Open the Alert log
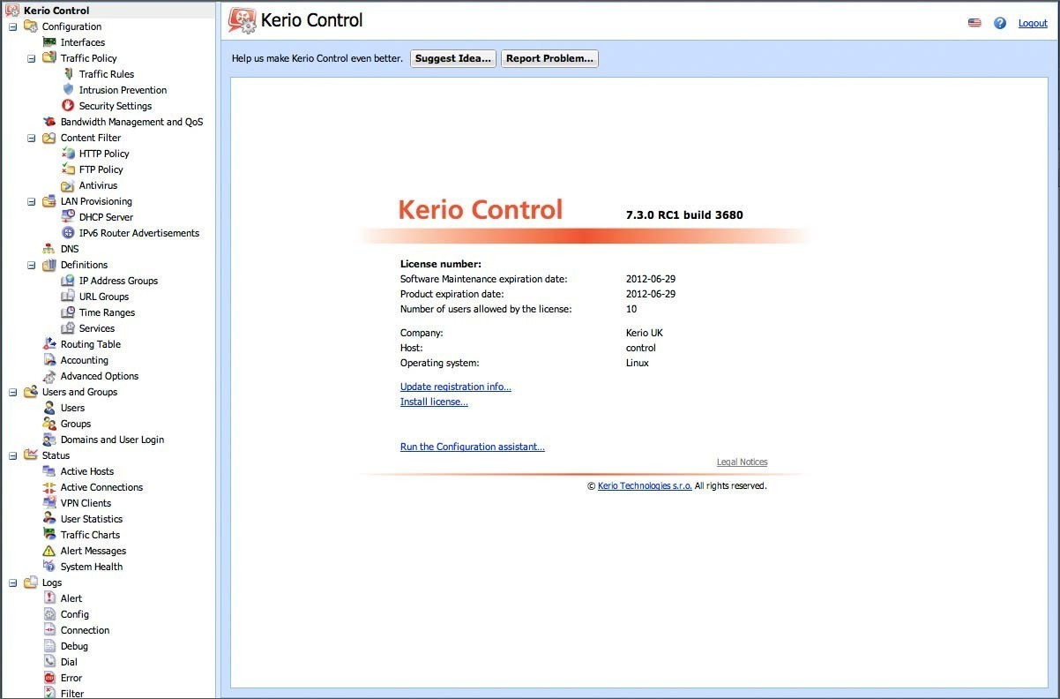This screenshot has height=699, width=1060. 71,598
